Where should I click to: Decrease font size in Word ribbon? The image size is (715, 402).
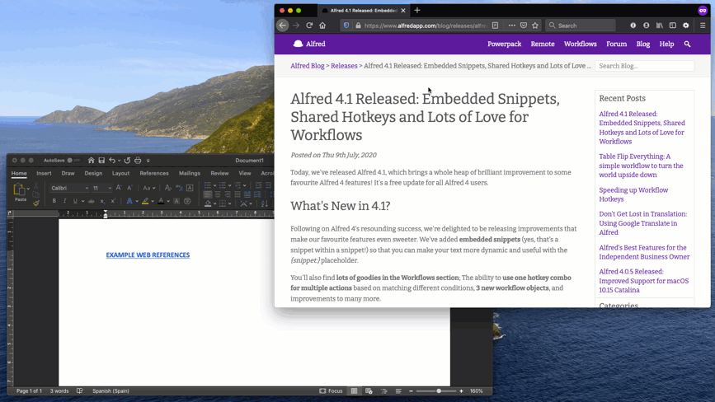coord(130,188)
